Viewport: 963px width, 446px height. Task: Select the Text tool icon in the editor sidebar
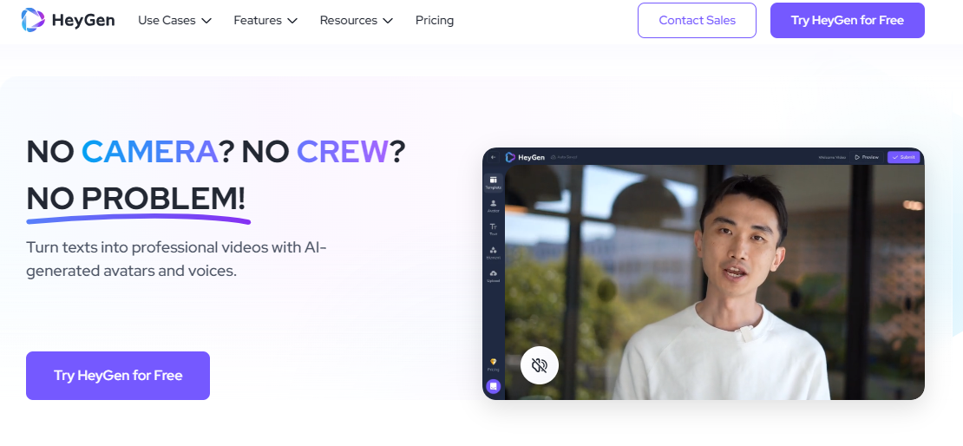[x=493, y=229]
